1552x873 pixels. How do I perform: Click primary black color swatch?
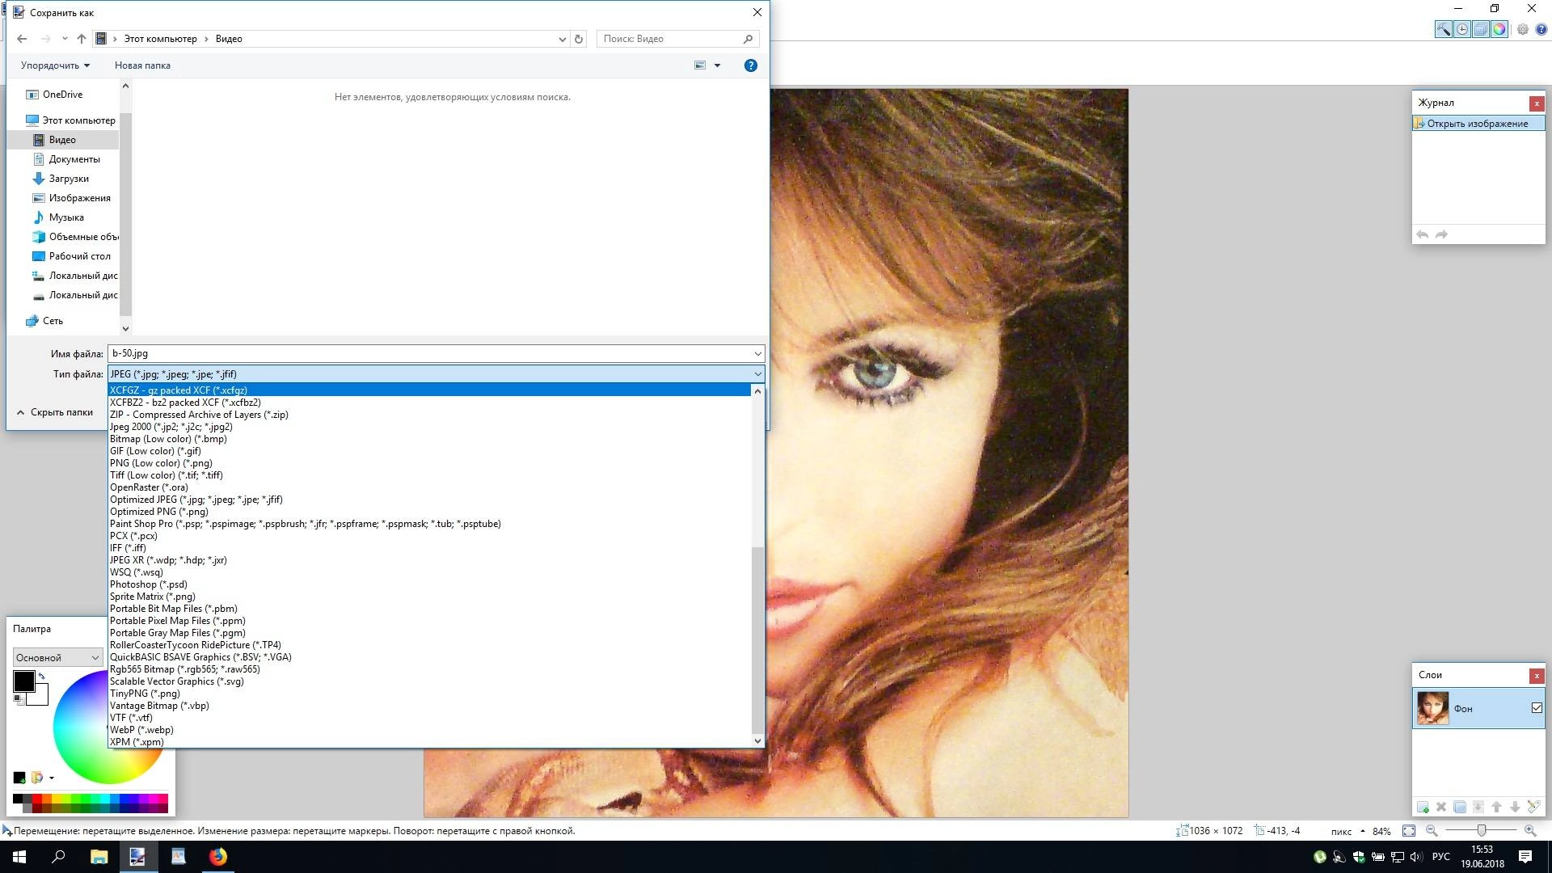click(x=23, y=681)
